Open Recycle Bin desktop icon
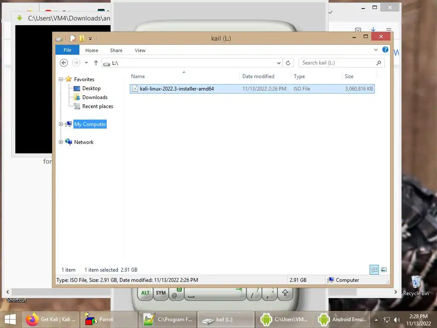 click(416, 286)
